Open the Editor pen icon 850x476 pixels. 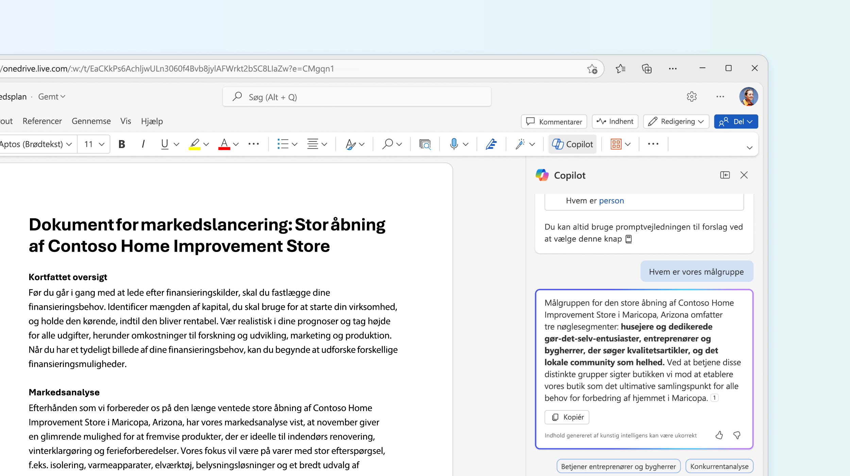[x=491, y=144]
